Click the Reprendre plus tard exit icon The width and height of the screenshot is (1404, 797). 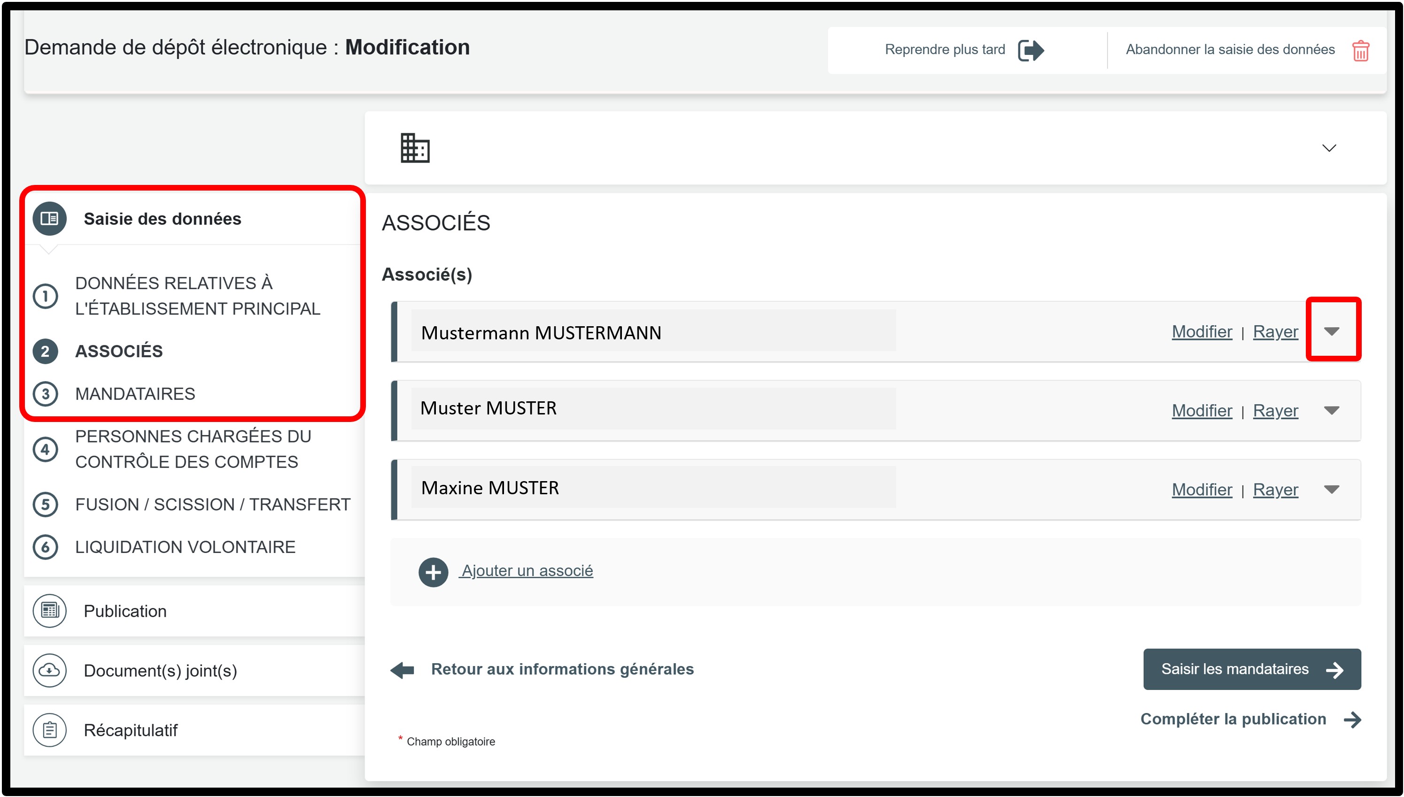pyautogui.click(x=1031, y=50)
